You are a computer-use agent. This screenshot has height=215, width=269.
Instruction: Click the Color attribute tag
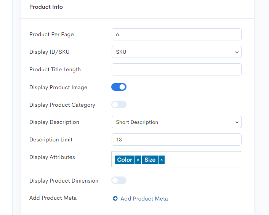pos(125,160)
